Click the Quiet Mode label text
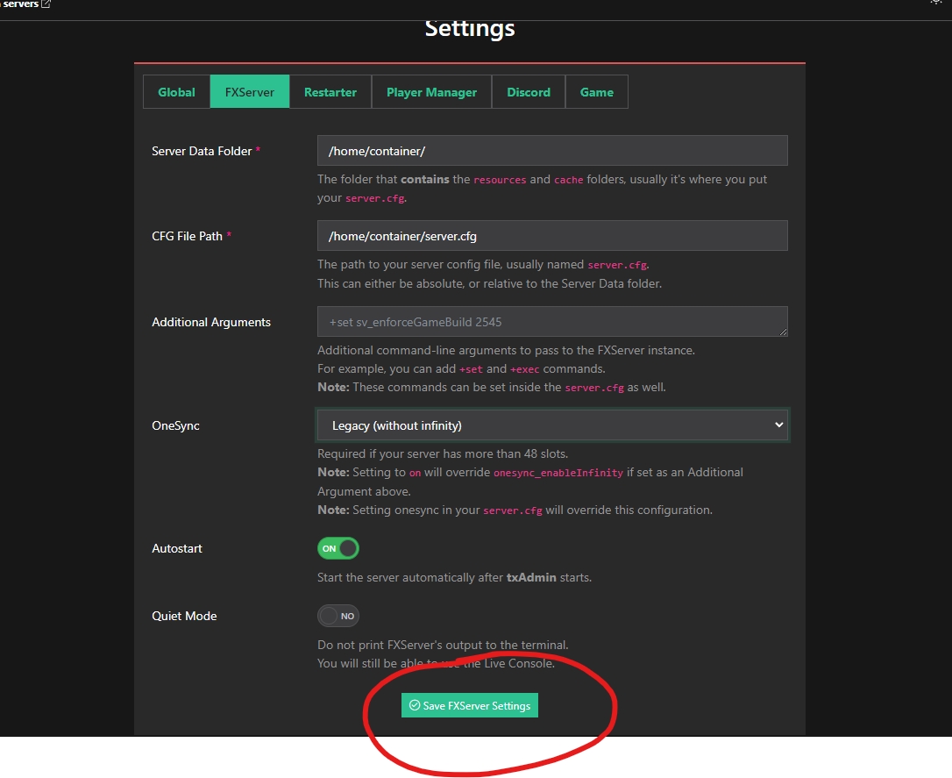 click(184, 616)
